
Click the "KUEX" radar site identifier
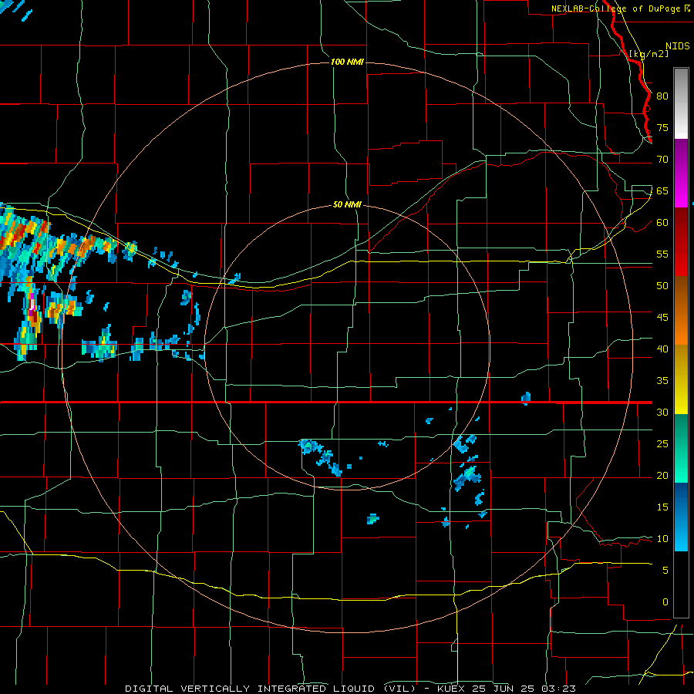(452, 689)
